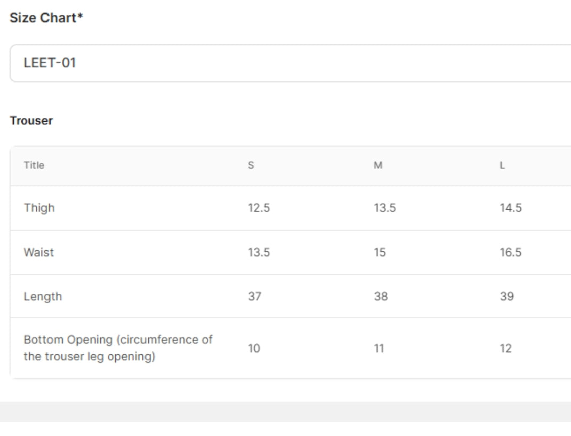Select the M size column header
The image size is (571, 436).
point(377,165)
